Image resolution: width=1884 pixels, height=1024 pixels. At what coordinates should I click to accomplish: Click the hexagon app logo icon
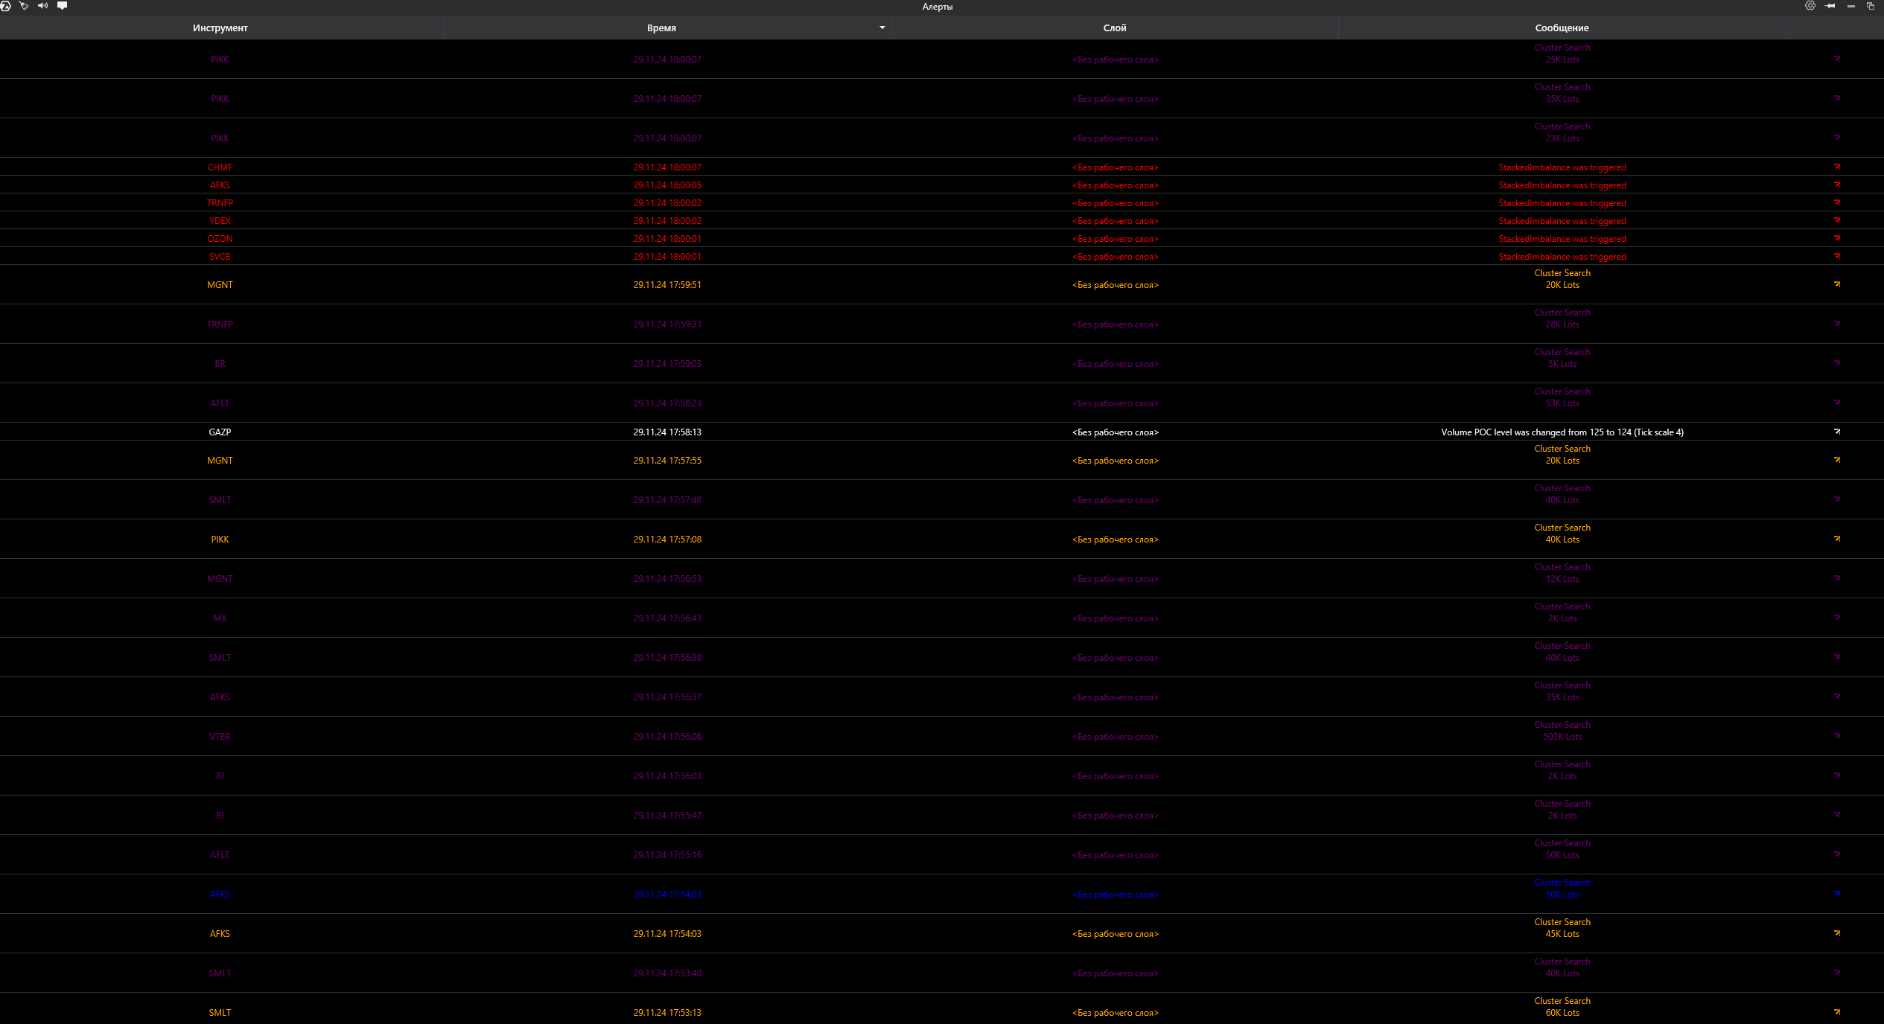[5, 6]
